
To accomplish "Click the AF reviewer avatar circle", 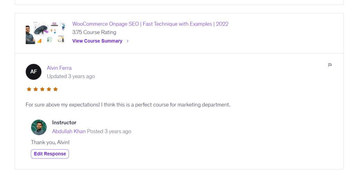I will point(34,72).
